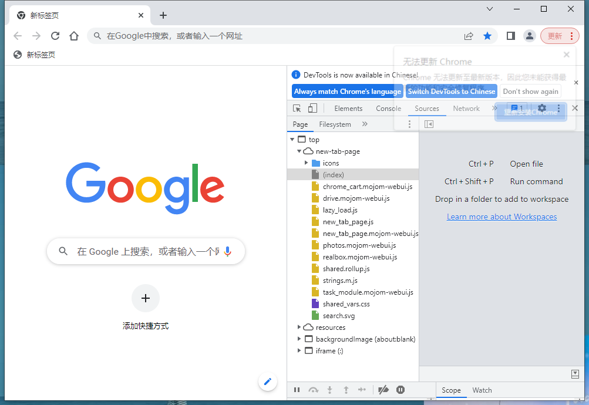Hide the navigator sidebar icon
Screen dimensions: 589x405
tap(429, 124)
